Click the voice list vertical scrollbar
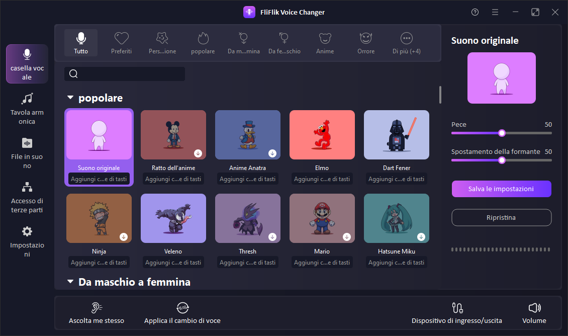 pyautogui.click(x=440, y=95)
